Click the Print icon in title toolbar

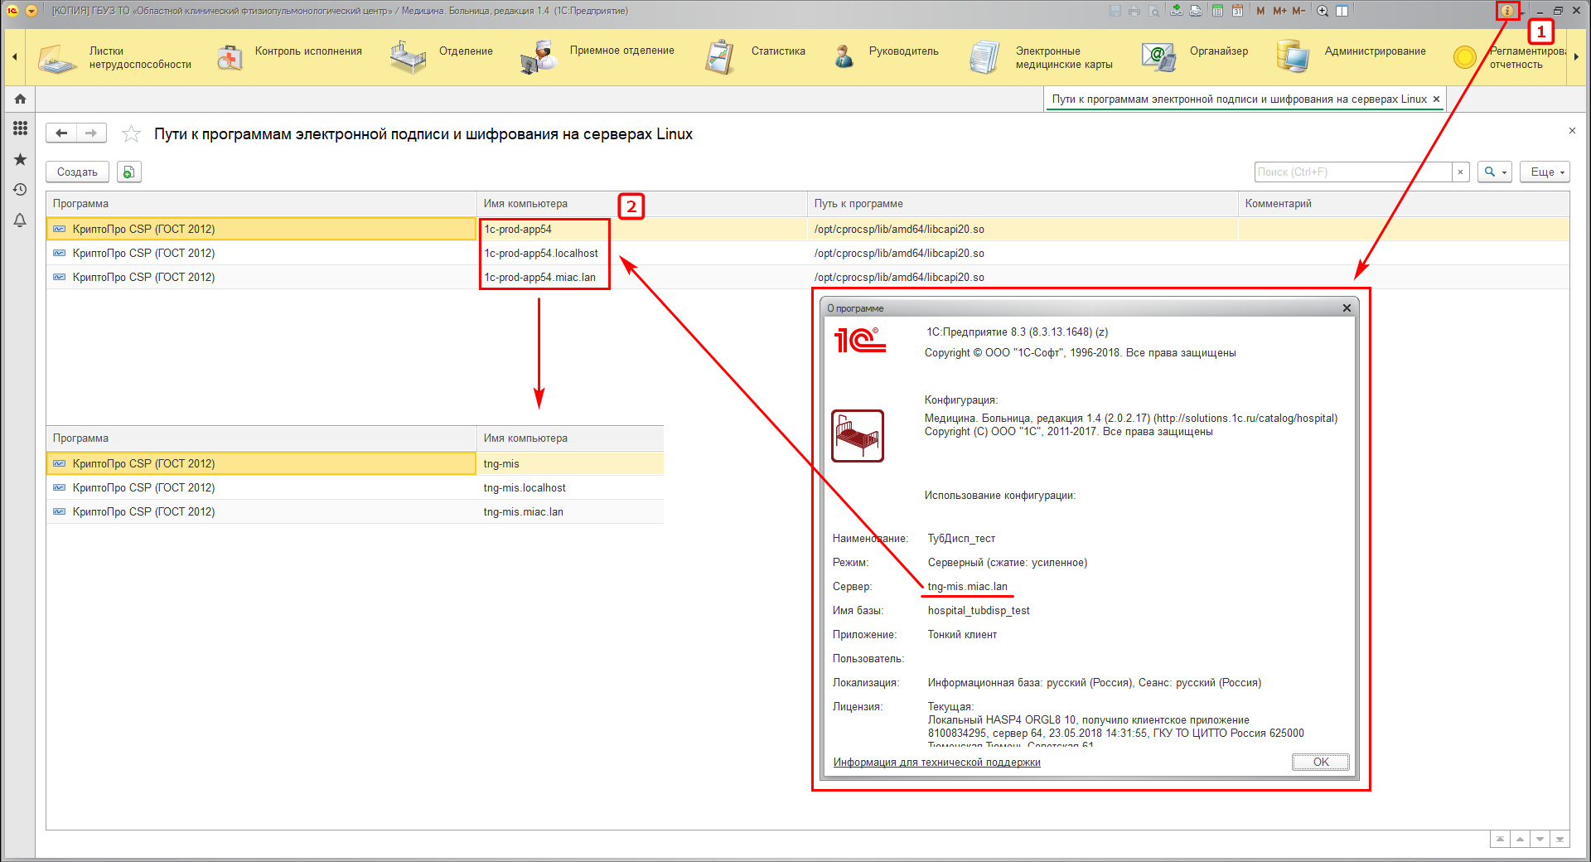click(x=1134, y=11)
